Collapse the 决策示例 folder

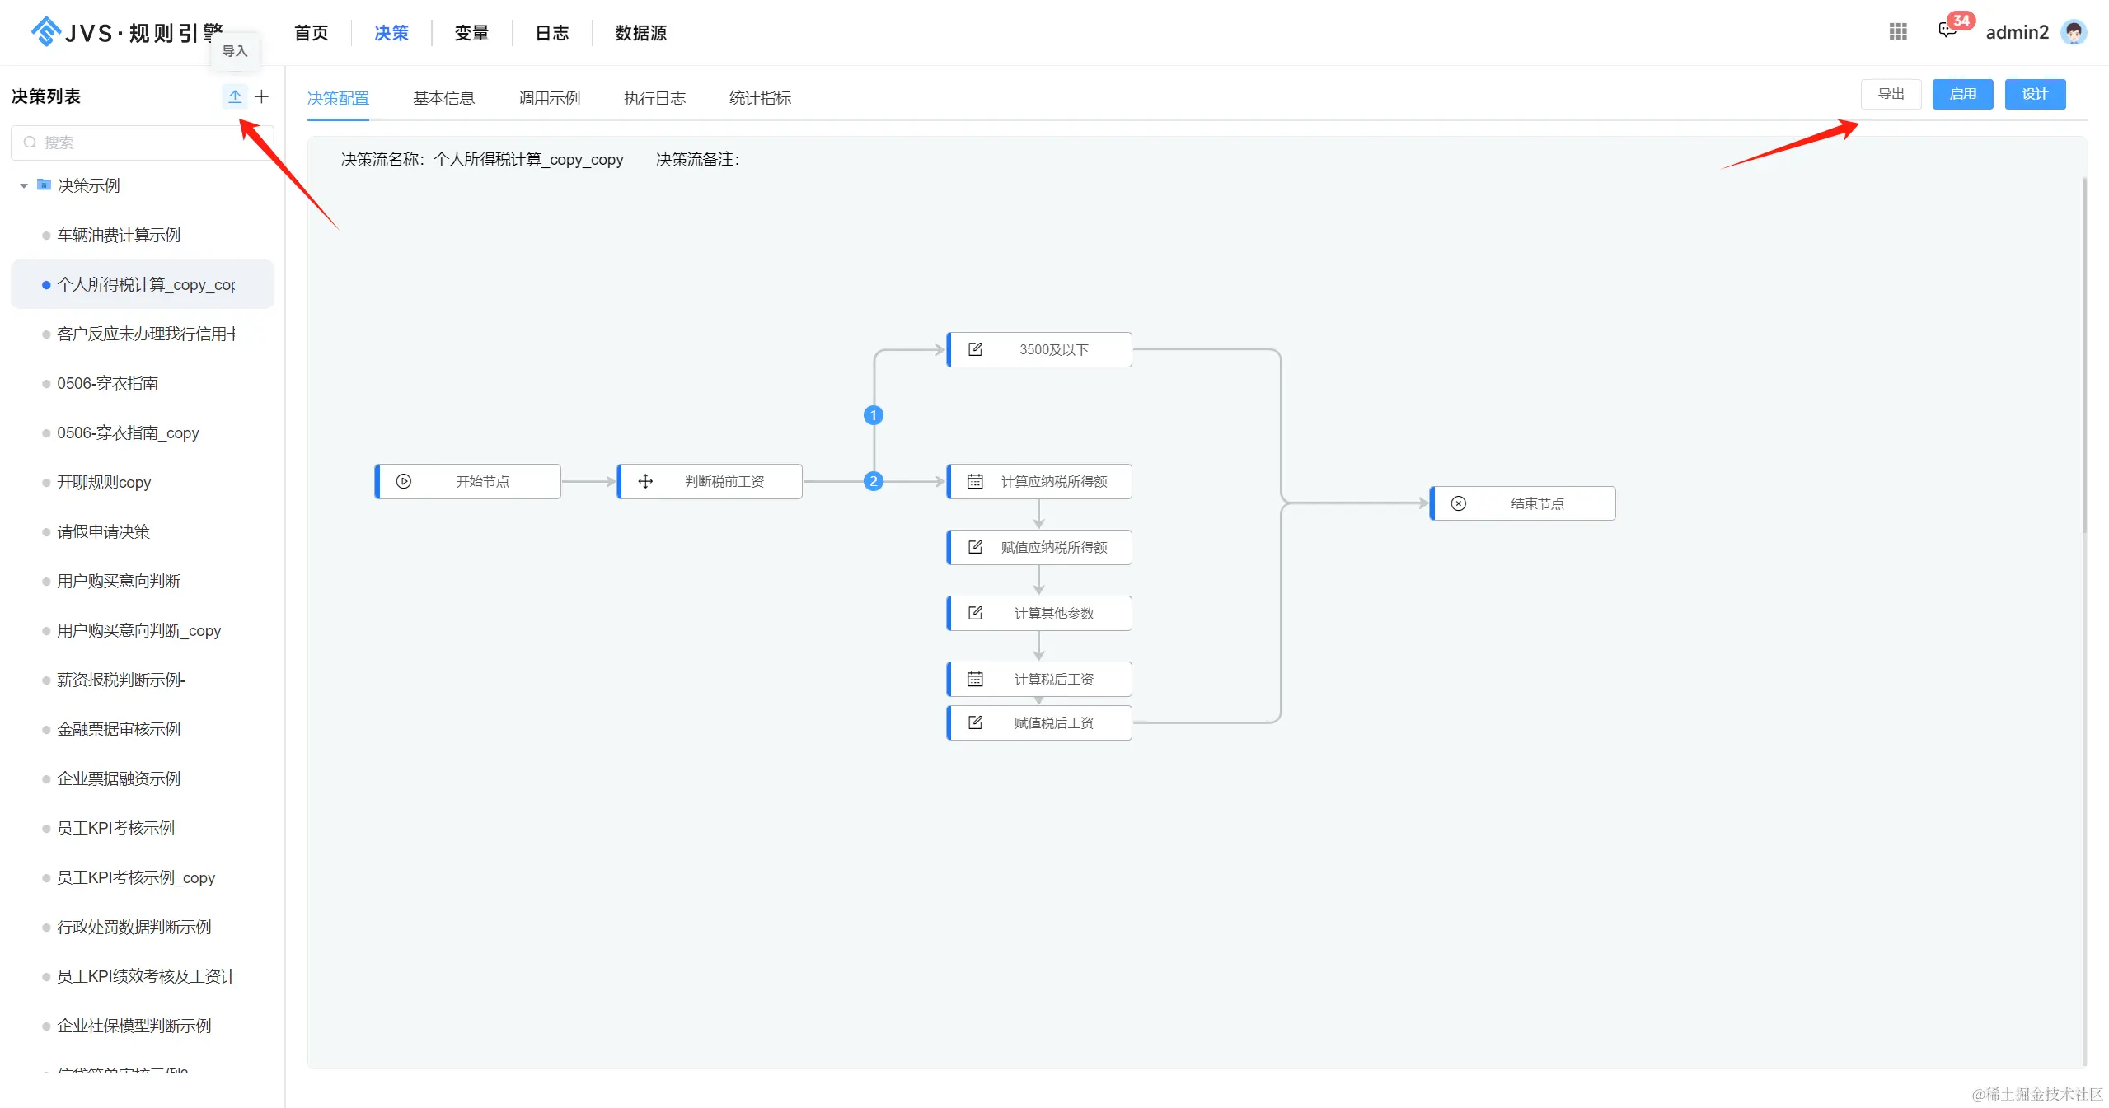pyautogui.click(x=24, y=185)
